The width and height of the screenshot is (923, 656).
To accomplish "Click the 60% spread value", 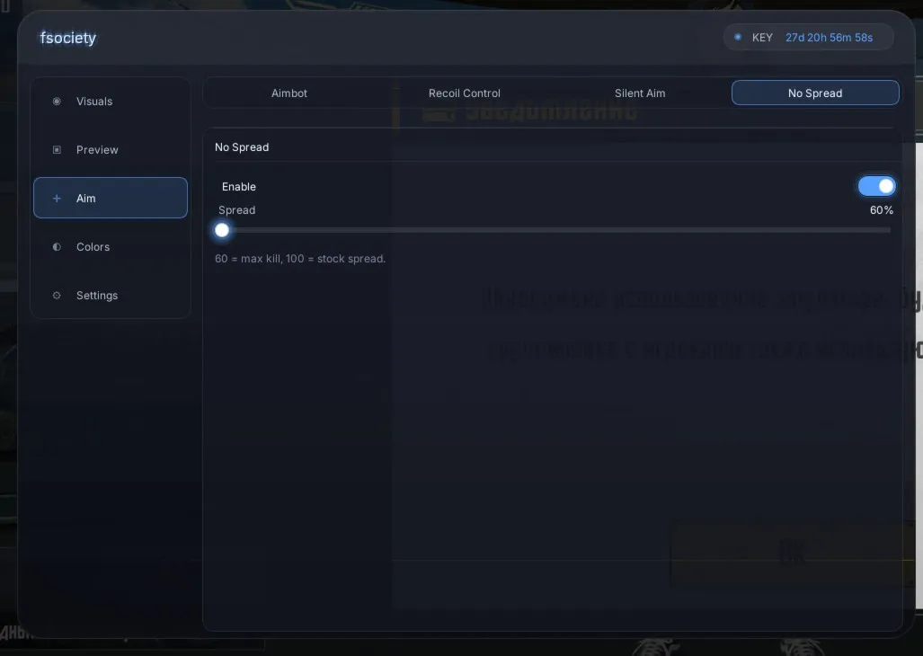I will [881, 210].
